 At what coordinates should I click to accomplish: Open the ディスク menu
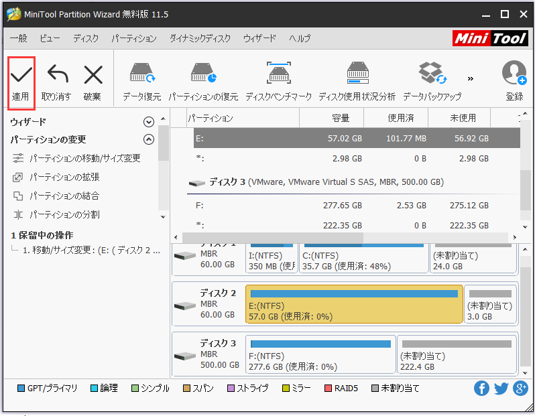click(x=86, y=38)
